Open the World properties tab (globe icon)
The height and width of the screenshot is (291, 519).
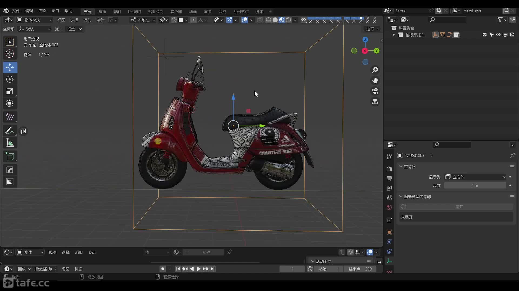(389, 207)
